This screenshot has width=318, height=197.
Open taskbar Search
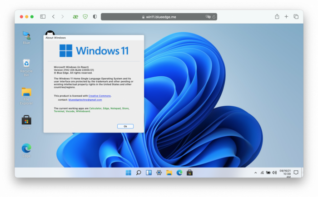139,172
